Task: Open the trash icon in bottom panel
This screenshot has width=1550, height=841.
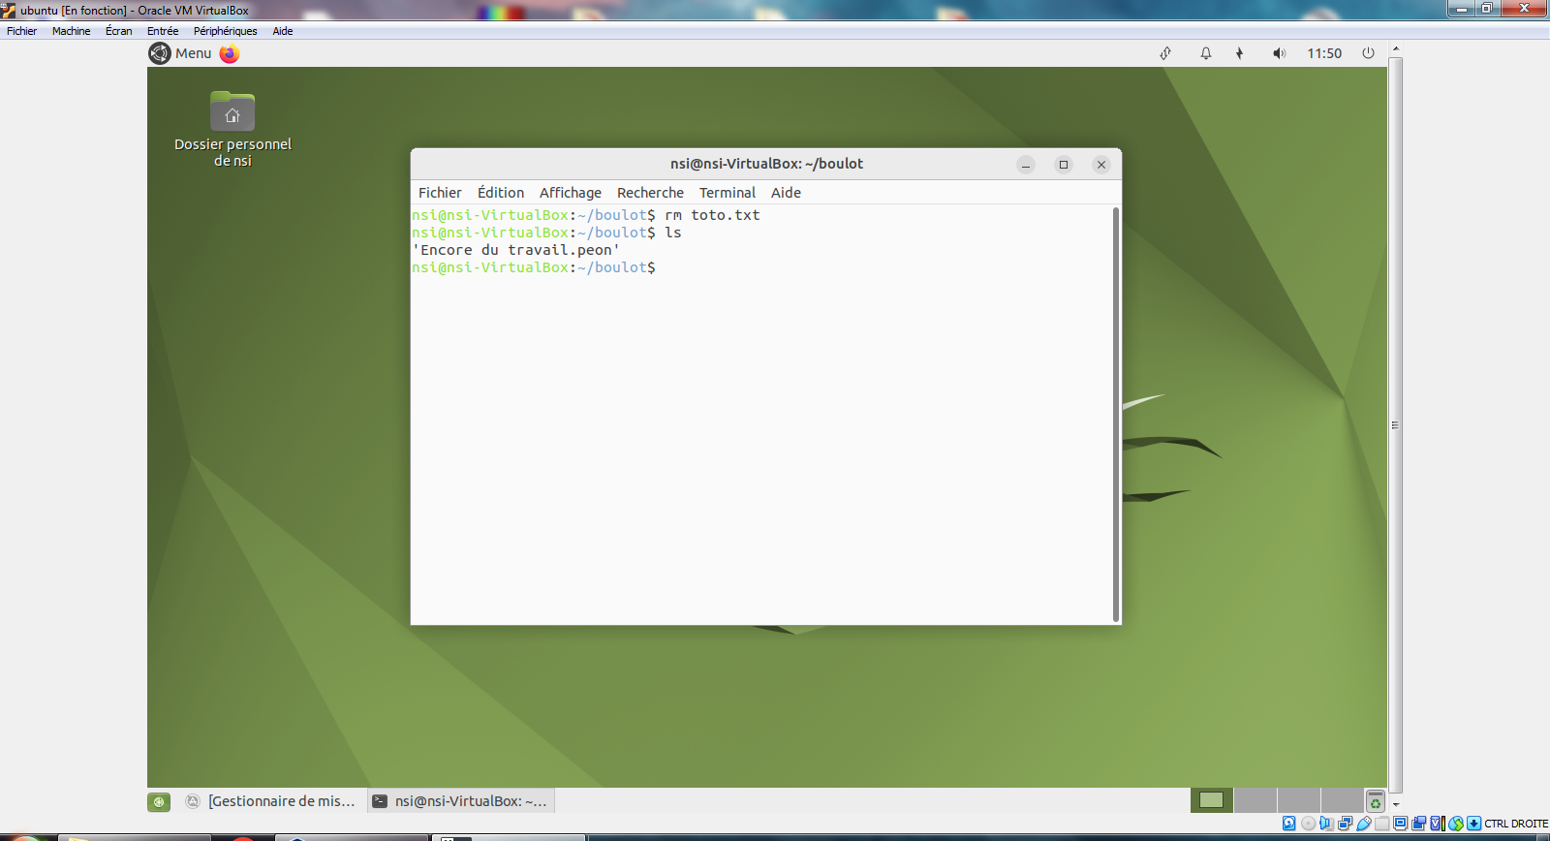Action: [1375, 801]
